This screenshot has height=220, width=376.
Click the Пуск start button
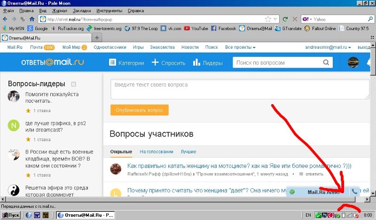[11, 215]
